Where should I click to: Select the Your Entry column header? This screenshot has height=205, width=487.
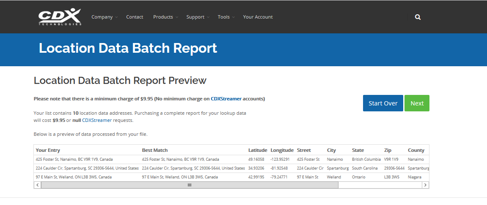pos(48,150)
